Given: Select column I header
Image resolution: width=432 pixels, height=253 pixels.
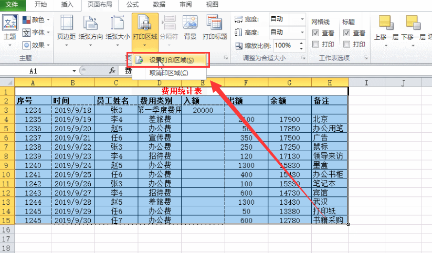Looking at the screenshot, I should click(366, 82).
